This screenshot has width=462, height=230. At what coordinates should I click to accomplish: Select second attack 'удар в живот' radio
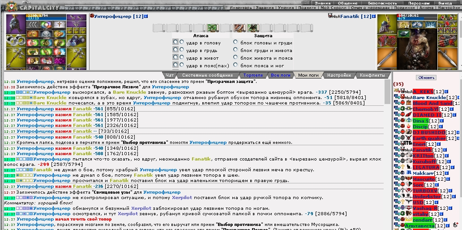click(x=182, y=57)
